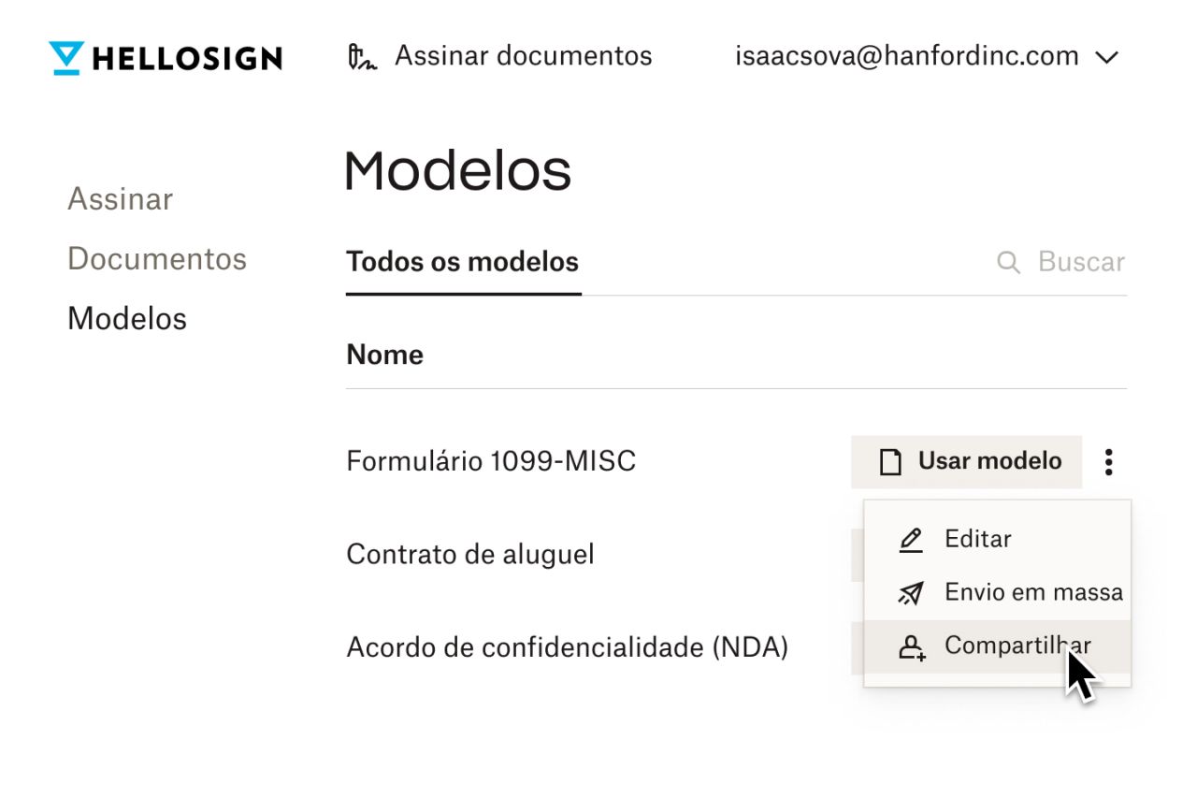
Task: Navigate to Documentos in the sidebar
Action: (157, 258)
